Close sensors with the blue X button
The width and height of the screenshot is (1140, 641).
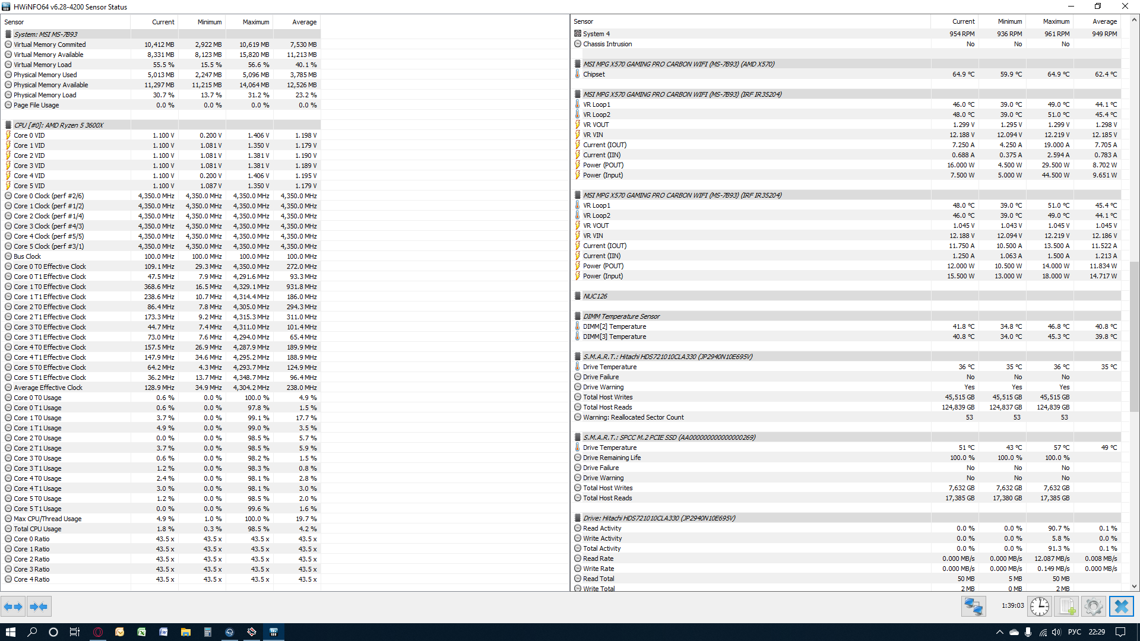point(1121,607)
